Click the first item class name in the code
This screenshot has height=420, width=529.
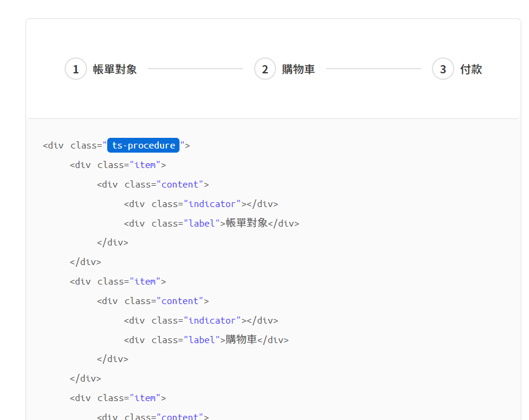145,164
